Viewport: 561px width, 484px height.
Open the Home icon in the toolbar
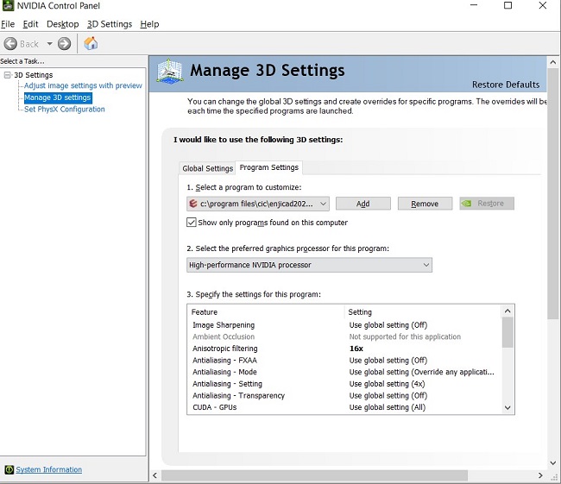click(x=91, y=43)
